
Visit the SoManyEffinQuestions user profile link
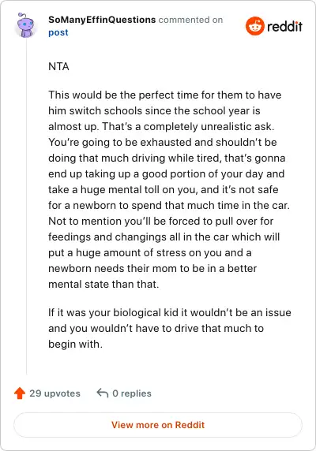click(x=102, y=20)
